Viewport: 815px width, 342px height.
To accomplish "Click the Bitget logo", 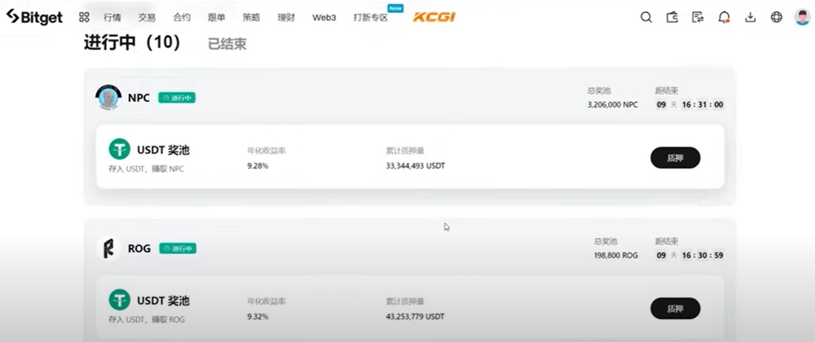I will click(35, 18).
